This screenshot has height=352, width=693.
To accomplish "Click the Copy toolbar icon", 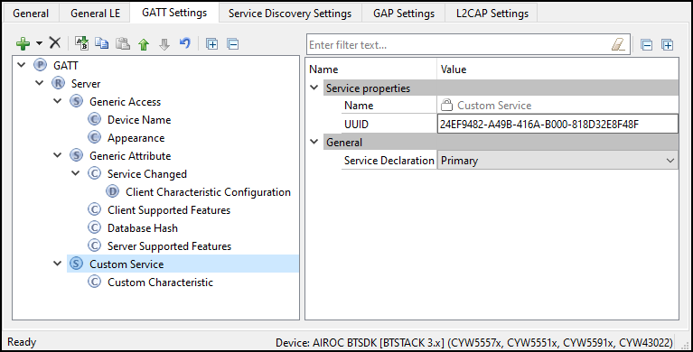I will pyautogui.click(x=102, y=43).
